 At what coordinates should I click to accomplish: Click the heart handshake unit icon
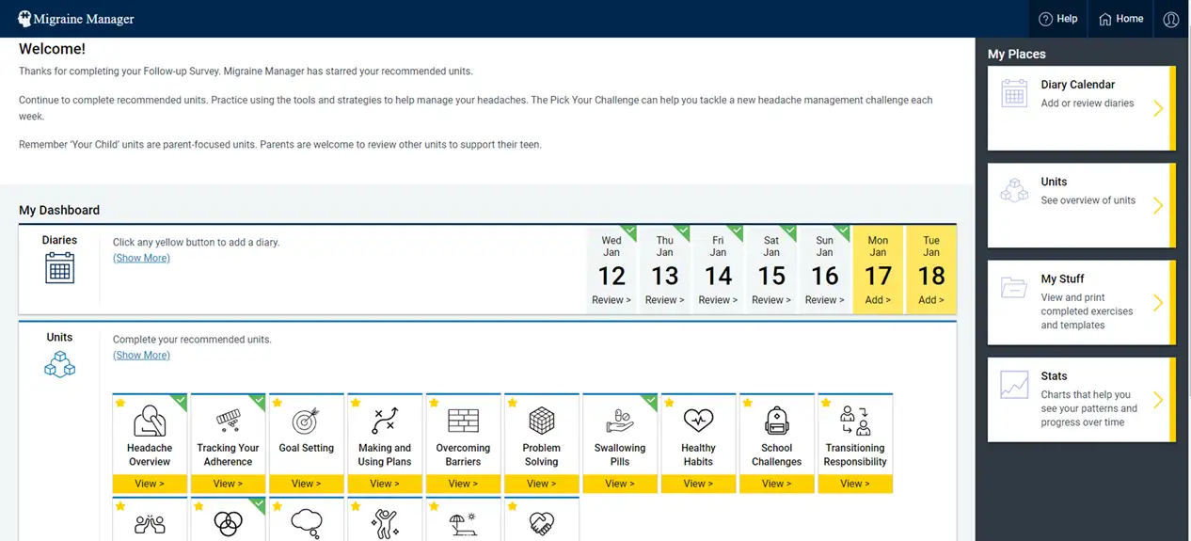541,524
